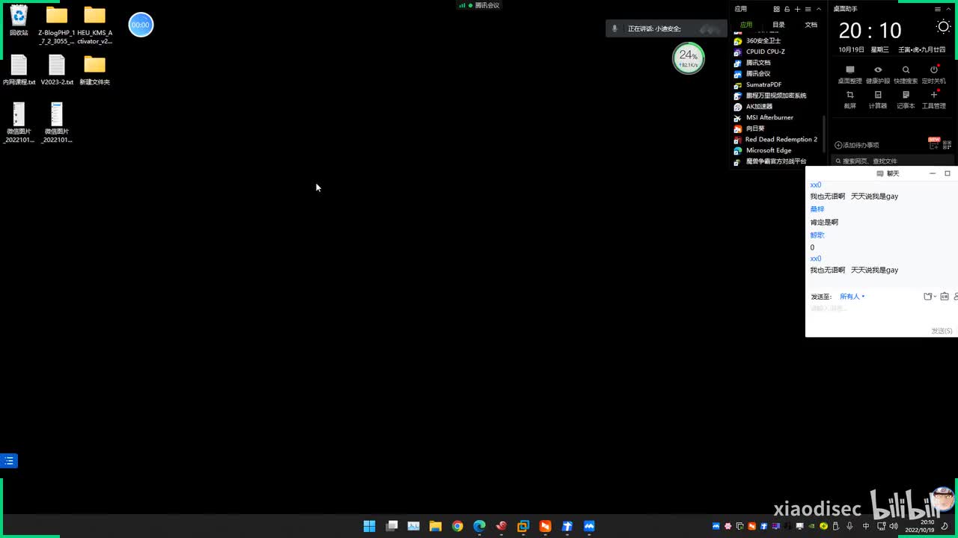The width and height of the screenshot is (958, 538).
Task: Click the 桌面整理 tool
Action: pyautogui.click(x=849, y=74)
